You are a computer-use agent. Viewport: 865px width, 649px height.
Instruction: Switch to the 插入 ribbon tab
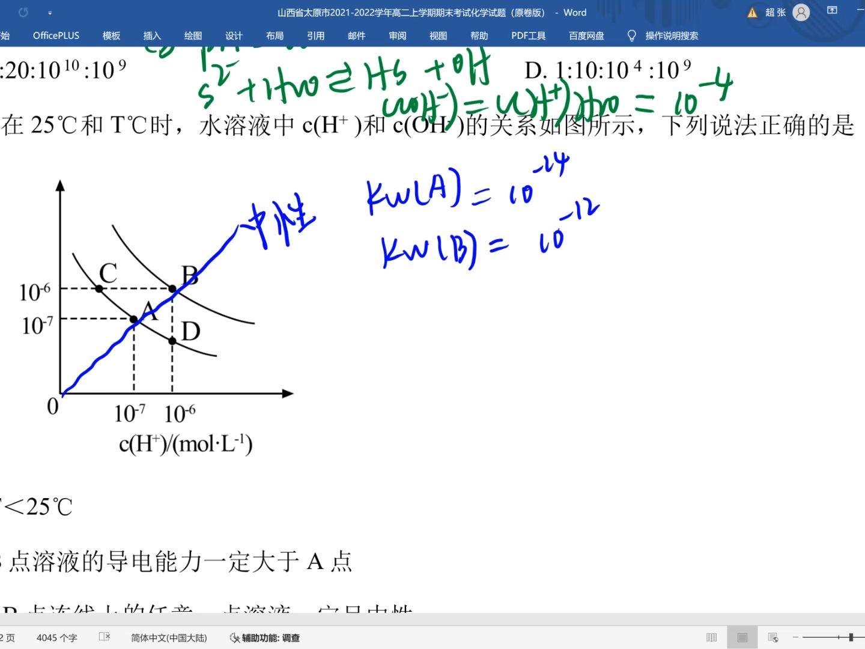pyautogui.click(x=151, y=35)
